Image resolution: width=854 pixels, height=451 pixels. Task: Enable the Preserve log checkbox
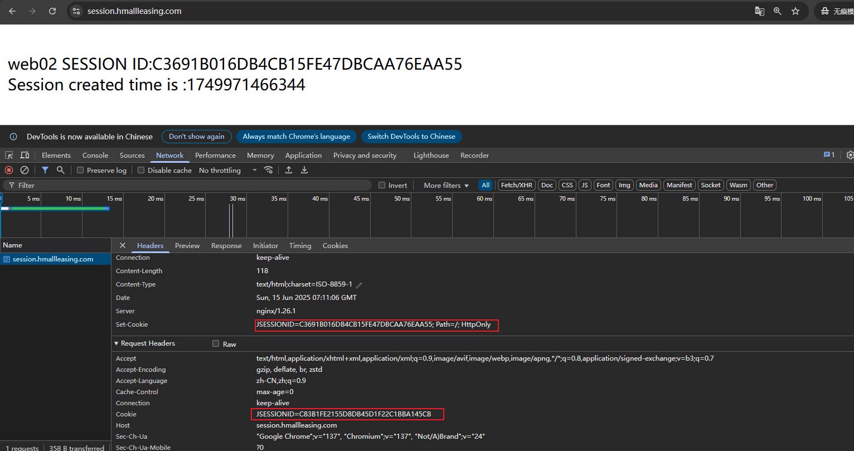tap(80, 170)
